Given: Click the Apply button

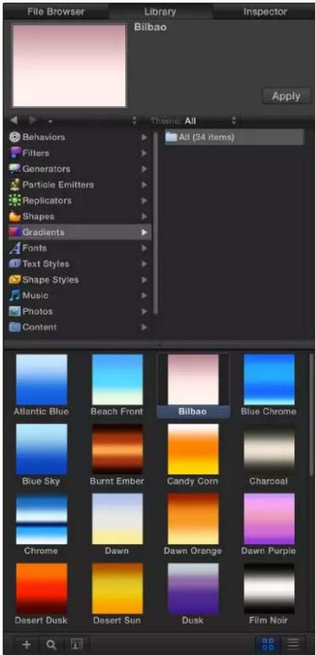Looking at the screenshot, I should coord(286,96).
